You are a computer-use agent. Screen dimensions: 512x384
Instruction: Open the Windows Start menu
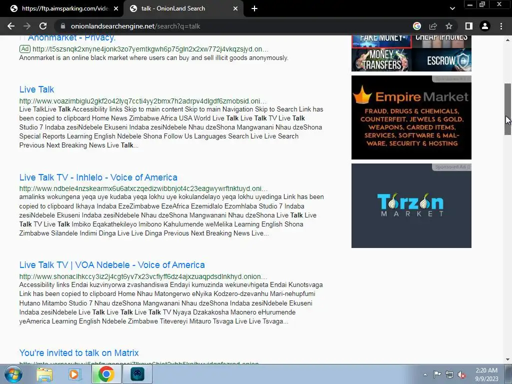coord(13,374)
